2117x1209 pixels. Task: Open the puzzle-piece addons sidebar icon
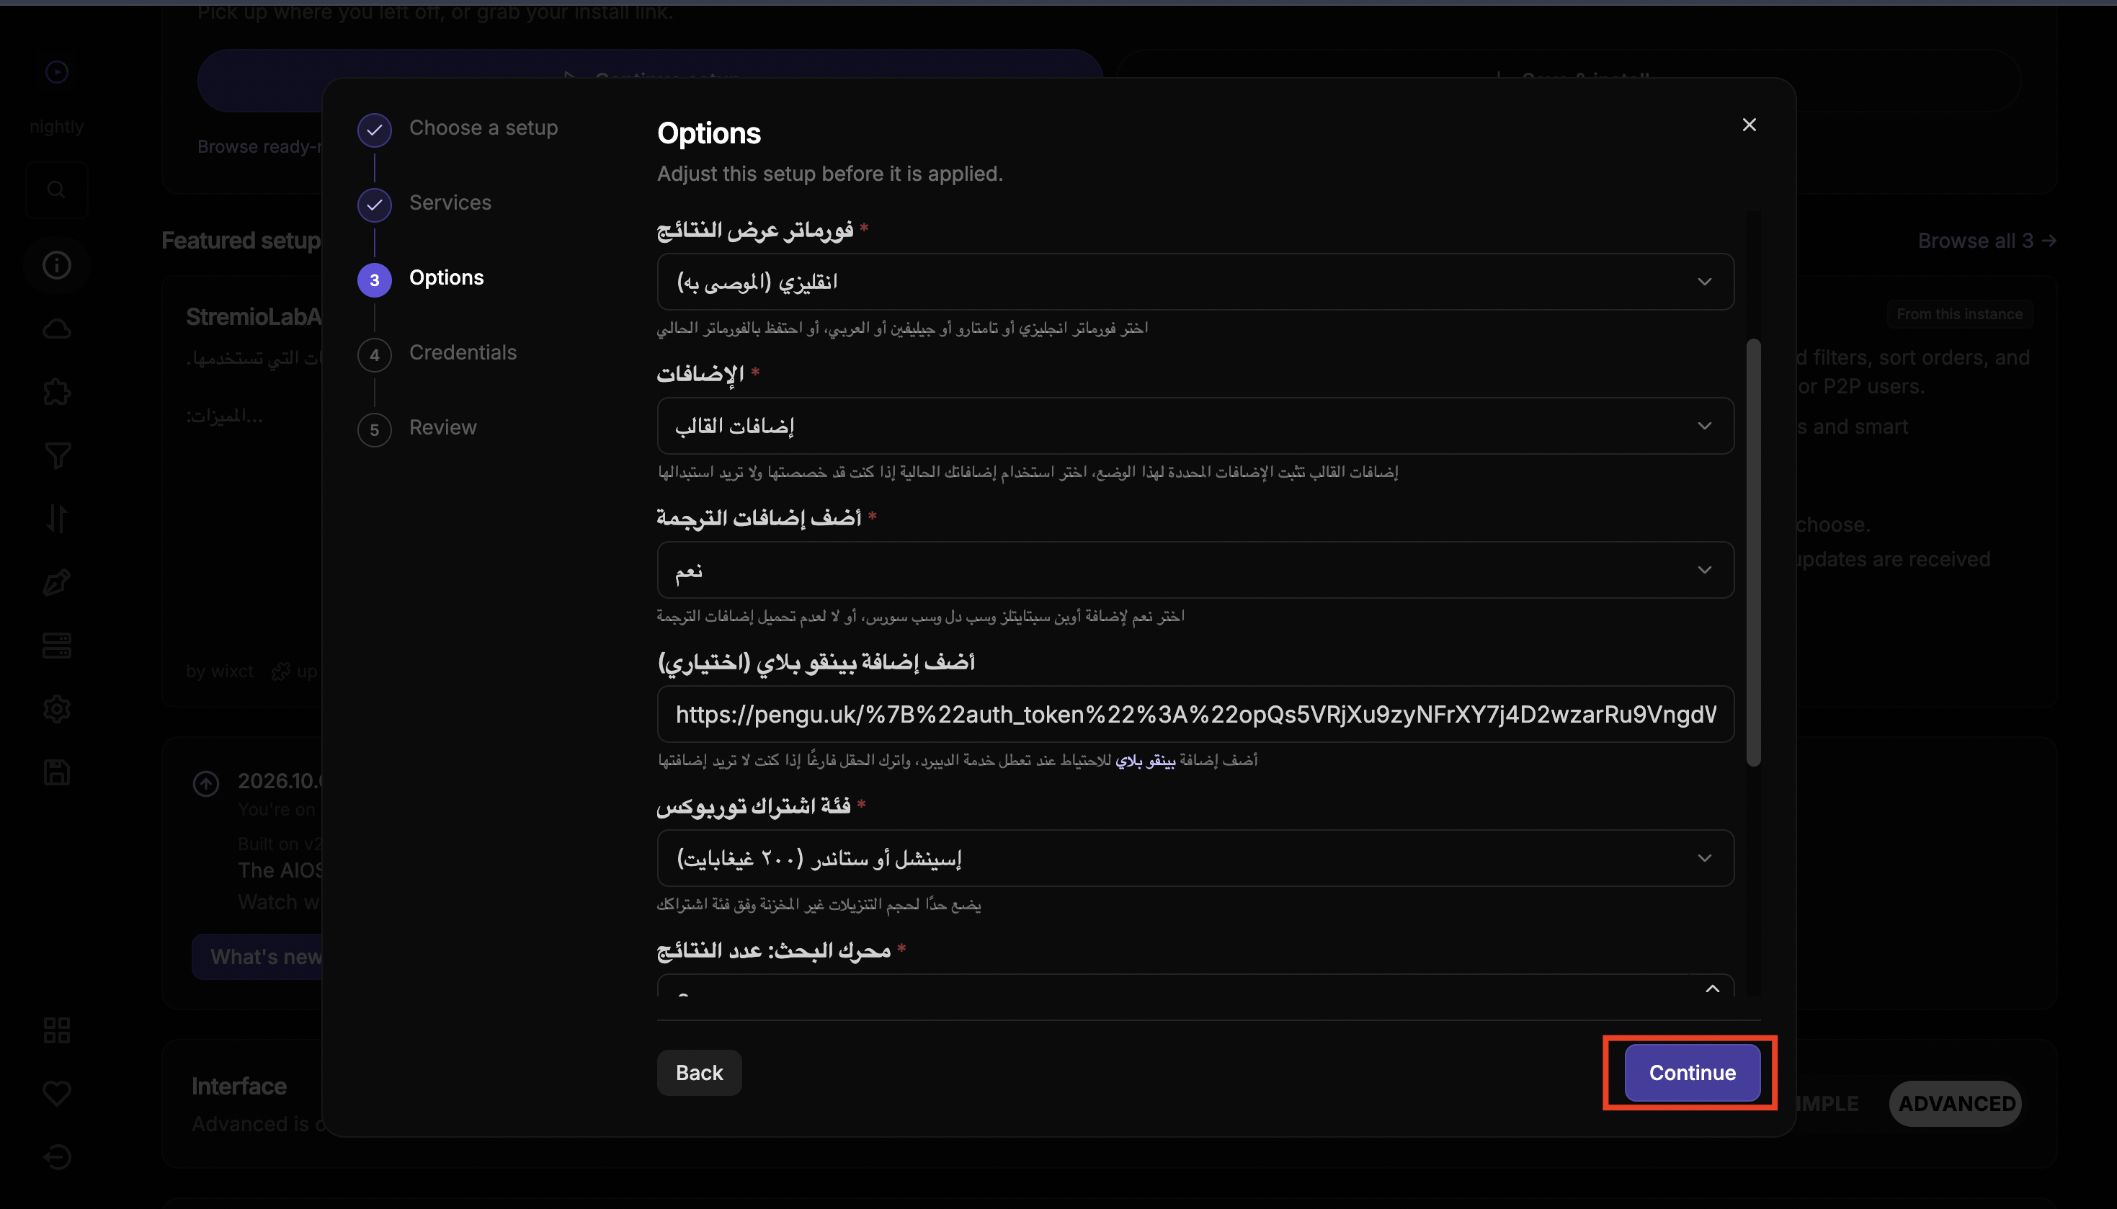click(x=56, y=392)
